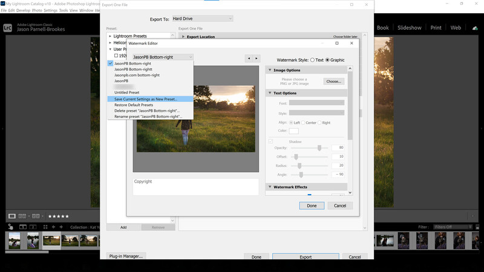Choose Left text alignment
This screenshot has height=272, width=484.
click(x=291, y=123)
